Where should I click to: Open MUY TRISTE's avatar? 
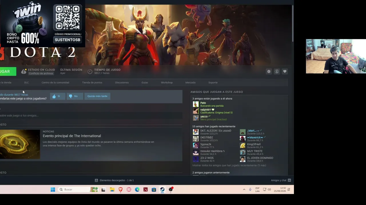(242, 152)
